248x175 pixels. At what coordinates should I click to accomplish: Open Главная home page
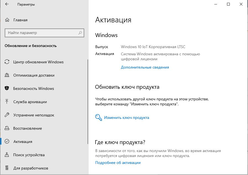[x=20, y=20]
